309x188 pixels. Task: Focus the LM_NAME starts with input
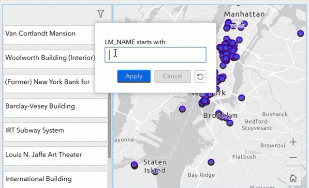point(155,55)
